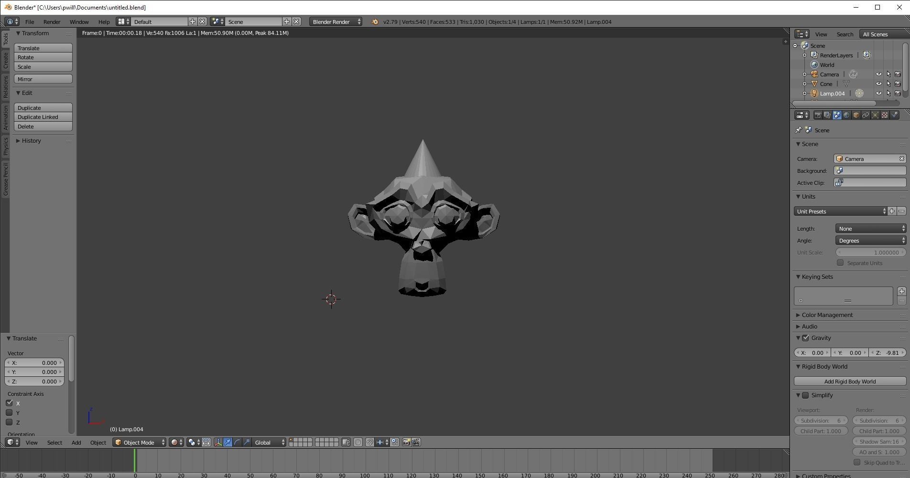Viewport: 910px width, 478px height.
Task: Click the OpenGL render image camera icon
Action: (x=406, y=442)
